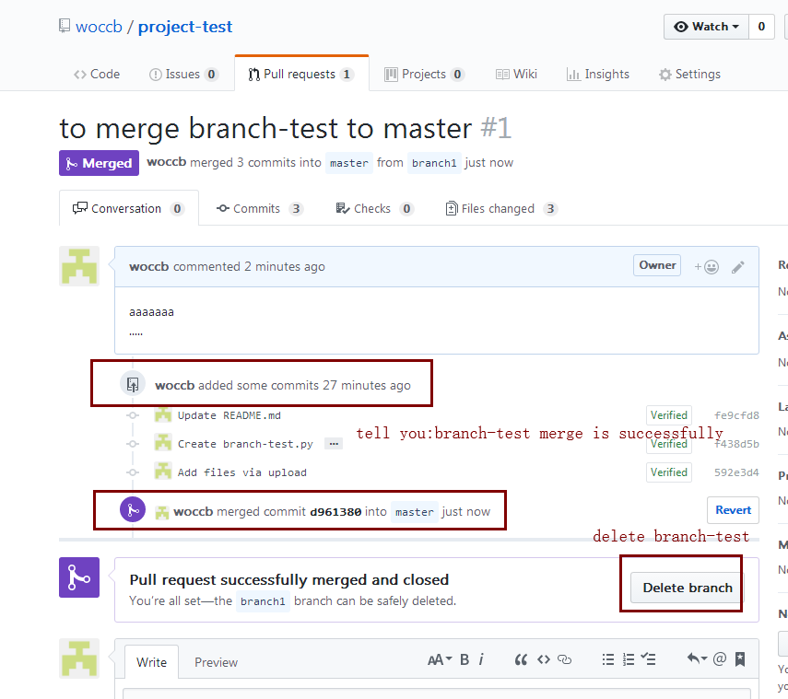Image resolution: width=788 pixels, height=699 pixels.
Task: Click the master branch label in header
Action: click(x=348, y=163)
